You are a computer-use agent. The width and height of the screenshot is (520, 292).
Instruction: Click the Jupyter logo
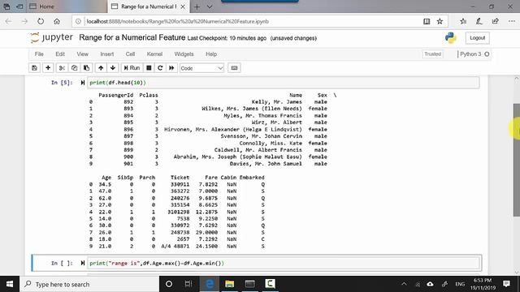coord(52,37)
